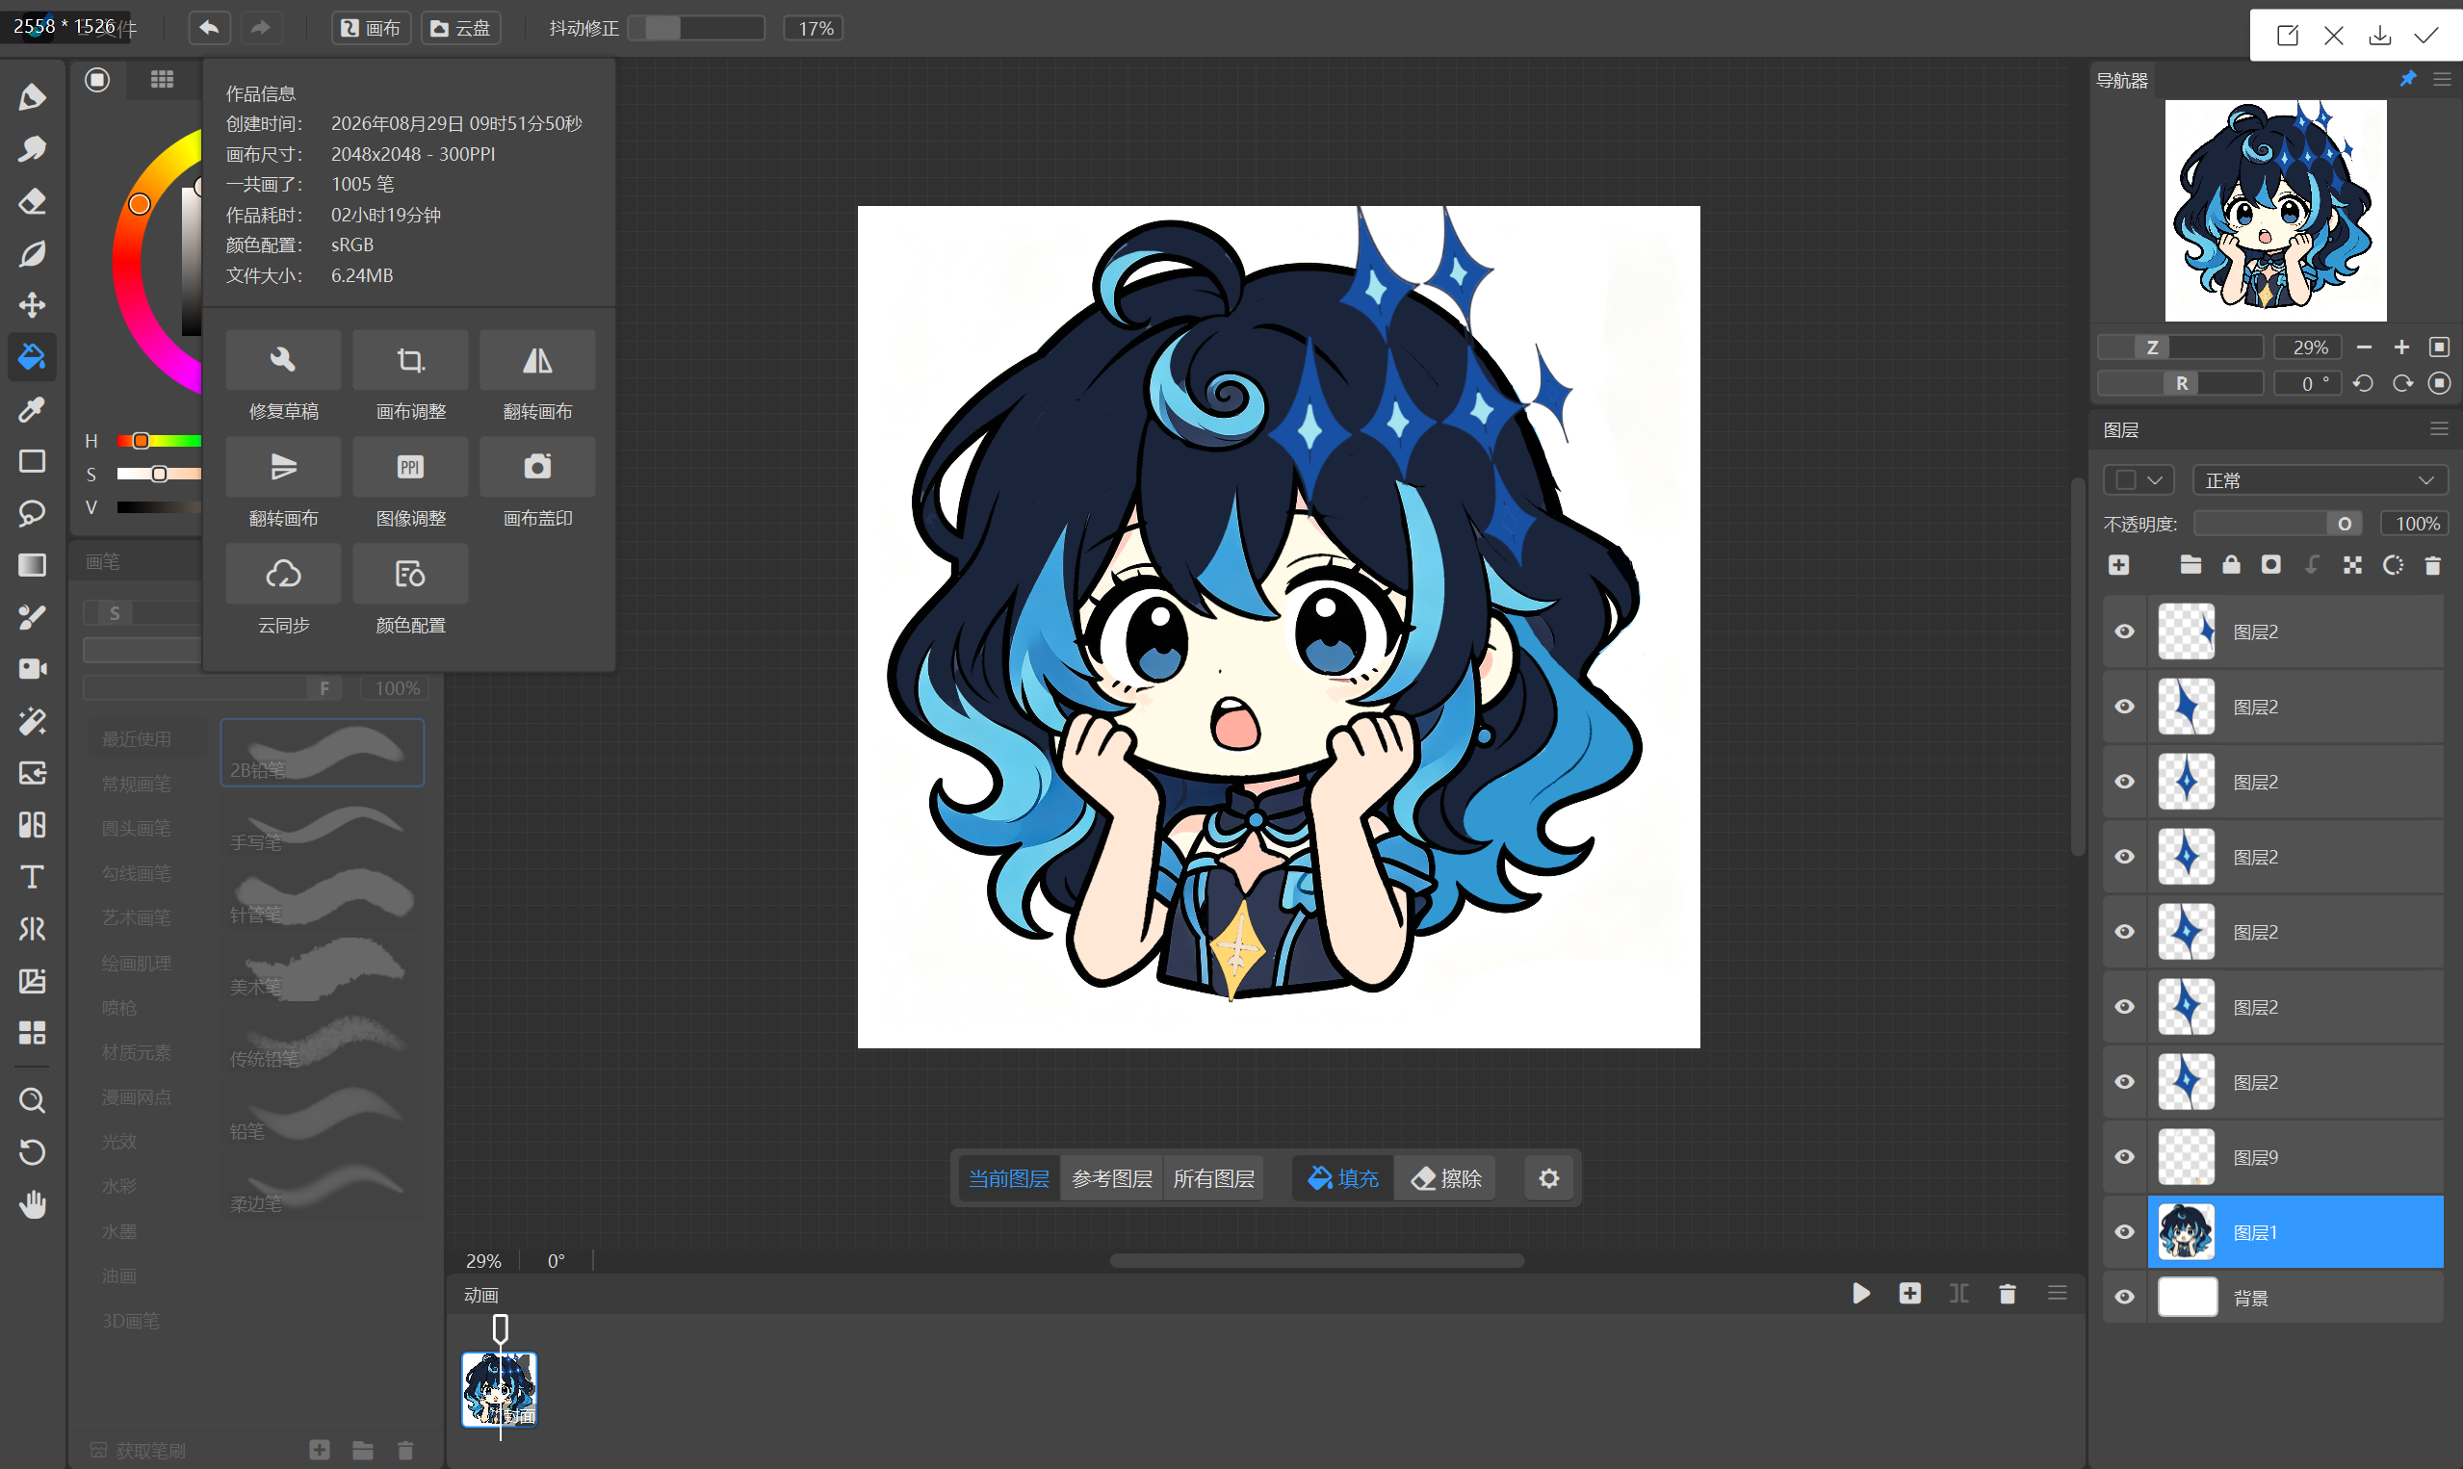Select the lasso selection tool
The height and width of the screenshot is (1469, 2463).
coord(32,513)
